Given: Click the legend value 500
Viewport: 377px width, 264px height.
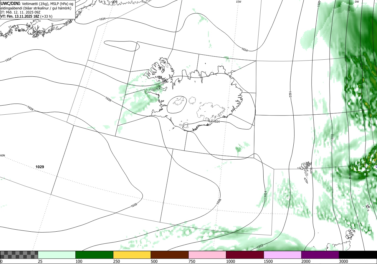Looking at the screenshot, I should pos(154,261).
